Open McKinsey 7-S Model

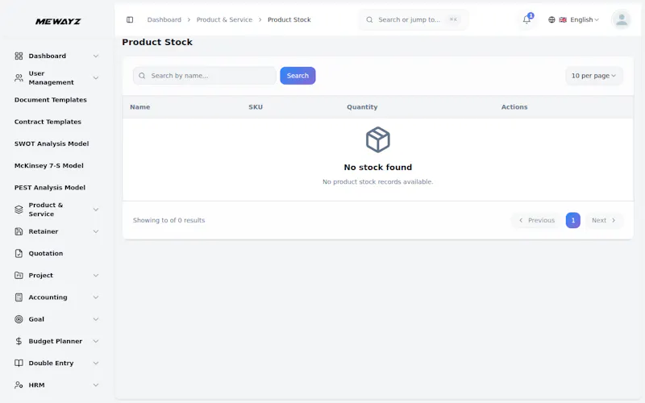pyautogui.click(x=49, y=166)
